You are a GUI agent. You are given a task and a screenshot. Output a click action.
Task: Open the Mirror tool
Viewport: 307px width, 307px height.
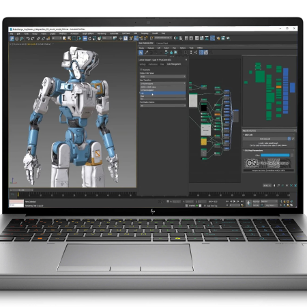click(x=175, y=38)
